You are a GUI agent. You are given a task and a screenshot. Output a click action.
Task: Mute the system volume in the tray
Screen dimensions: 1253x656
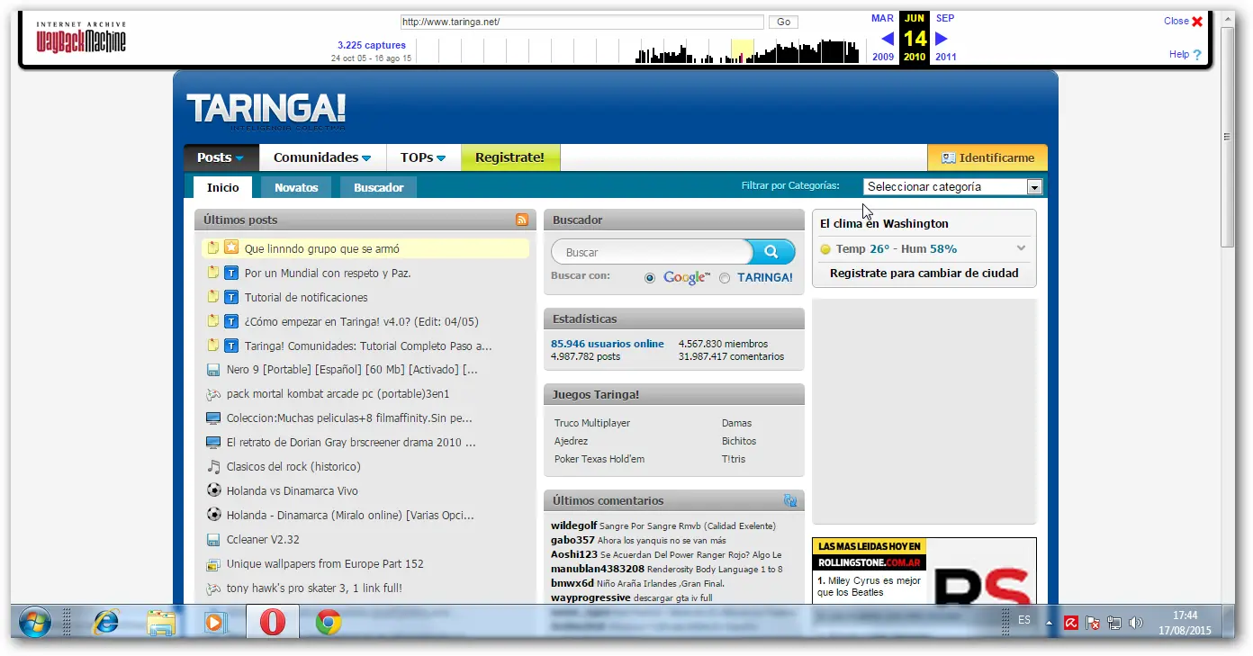pyautogui.click(x=1135, y=622)
